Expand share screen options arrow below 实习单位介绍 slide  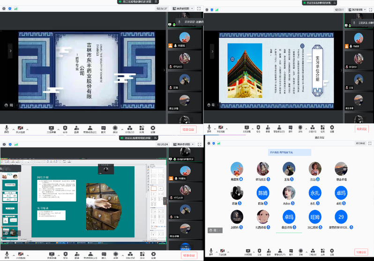[x=253, y=128]
